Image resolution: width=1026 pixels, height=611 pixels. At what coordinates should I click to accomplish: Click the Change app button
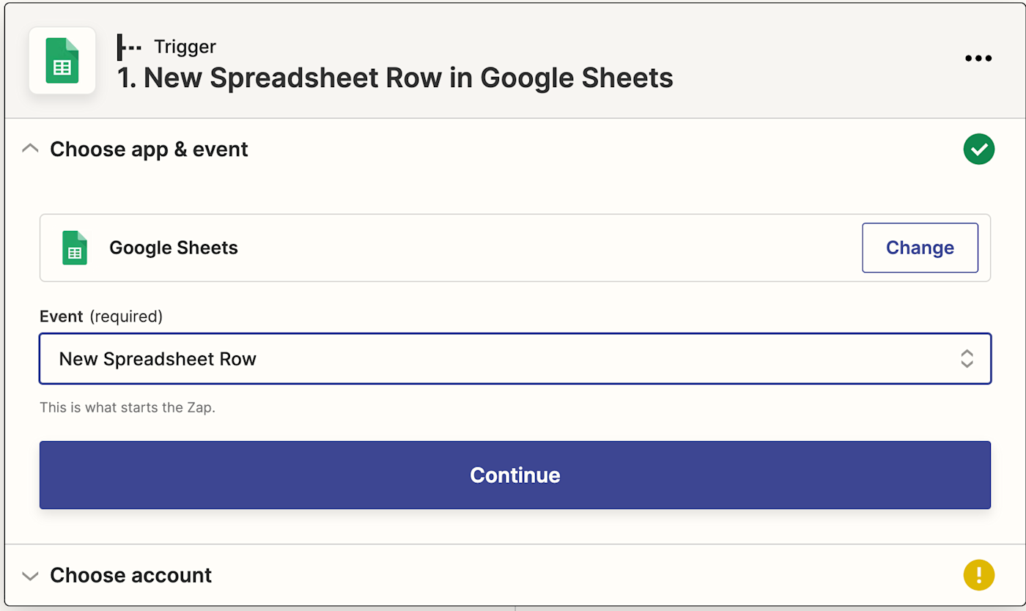point(920,248)
